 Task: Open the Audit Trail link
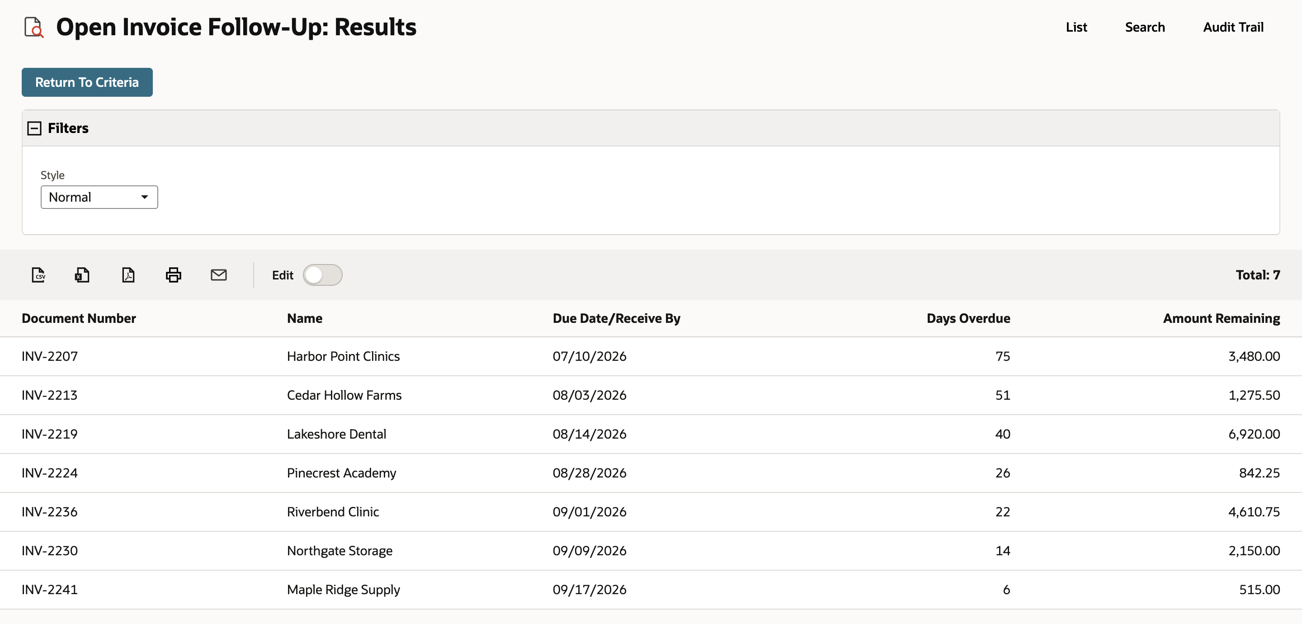click(x=1233, y=27)
